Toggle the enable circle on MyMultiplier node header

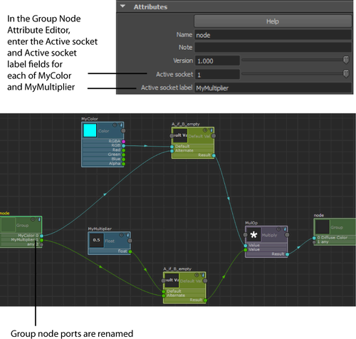(x=122, y=235)
